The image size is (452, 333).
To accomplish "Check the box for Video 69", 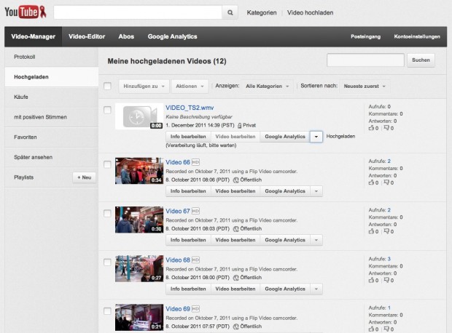I will point(107,311).
